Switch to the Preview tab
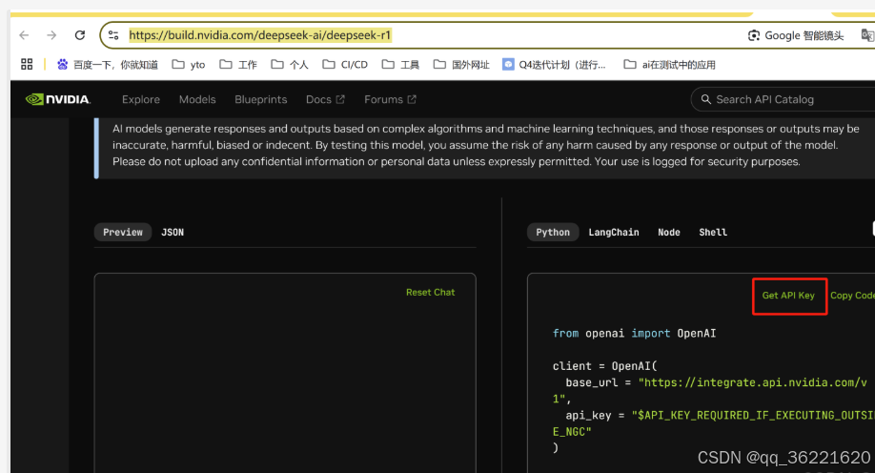The width and height of the screenshot is (875, 473). click(123, 233)
